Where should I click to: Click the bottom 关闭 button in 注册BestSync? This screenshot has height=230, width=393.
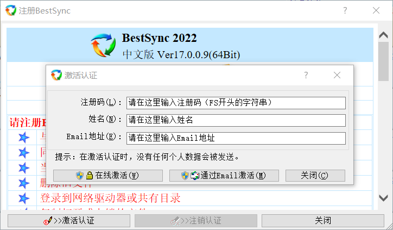click(x=323, y=221)
